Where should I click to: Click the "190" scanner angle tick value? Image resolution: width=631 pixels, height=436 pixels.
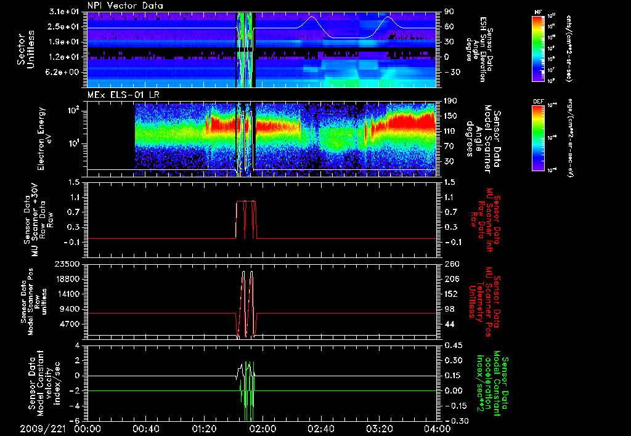pyautogui.click(x=450, y=101)
